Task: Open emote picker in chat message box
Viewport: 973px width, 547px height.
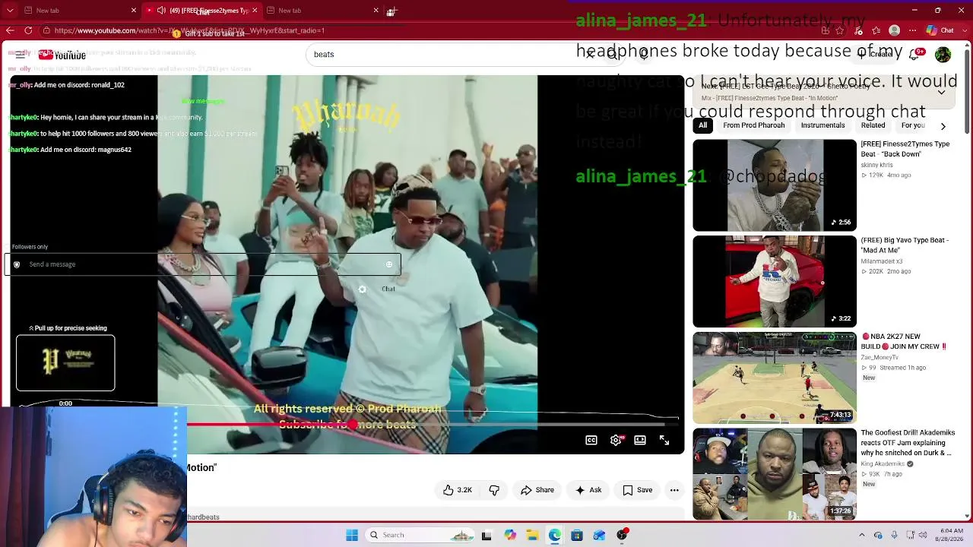Action: [389, 264]
